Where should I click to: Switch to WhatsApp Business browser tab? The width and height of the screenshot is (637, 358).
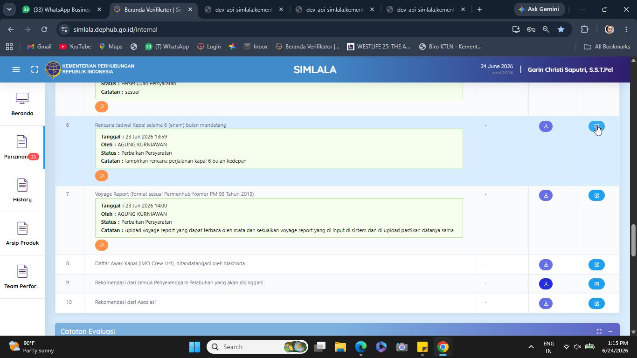click(62, 9)
